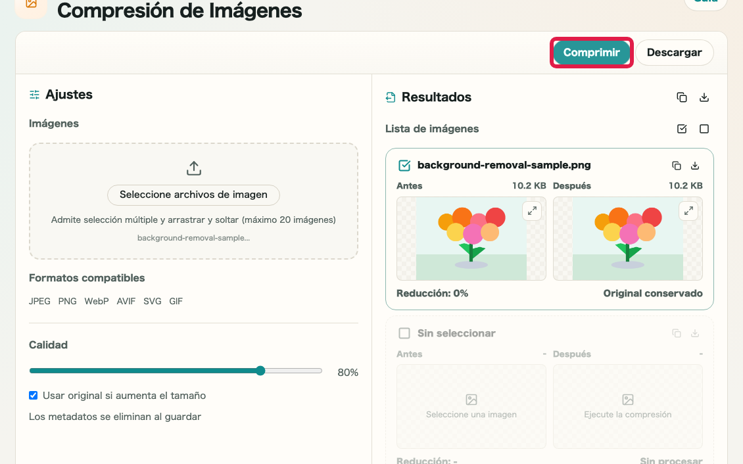The height and width of the screenshot is (464, 743).
Task: Toggle checkbox for background-removal-sample.png
Action: [x=404, y=165]
